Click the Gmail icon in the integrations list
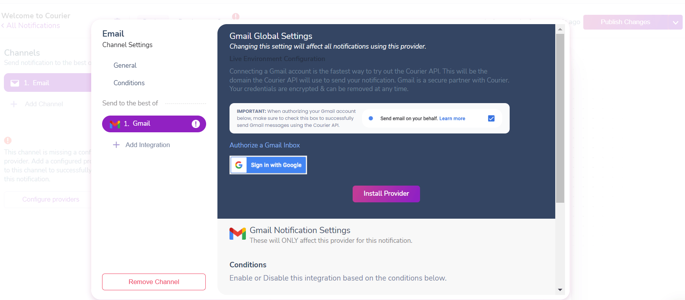 pos(115,123)
